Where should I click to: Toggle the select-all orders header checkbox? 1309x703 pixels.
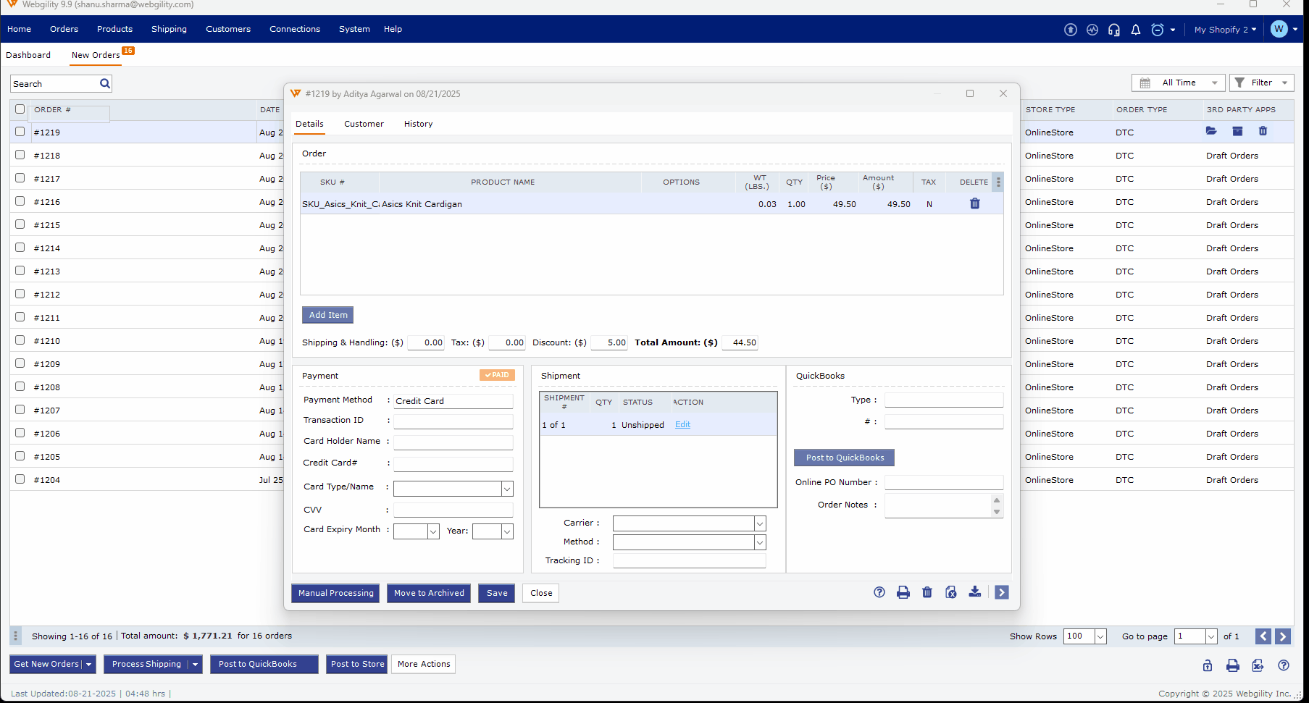pos(20,109)
